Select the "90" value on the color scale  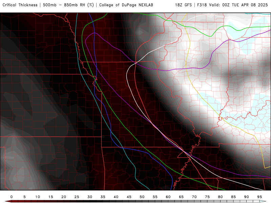tap(247, 197)
